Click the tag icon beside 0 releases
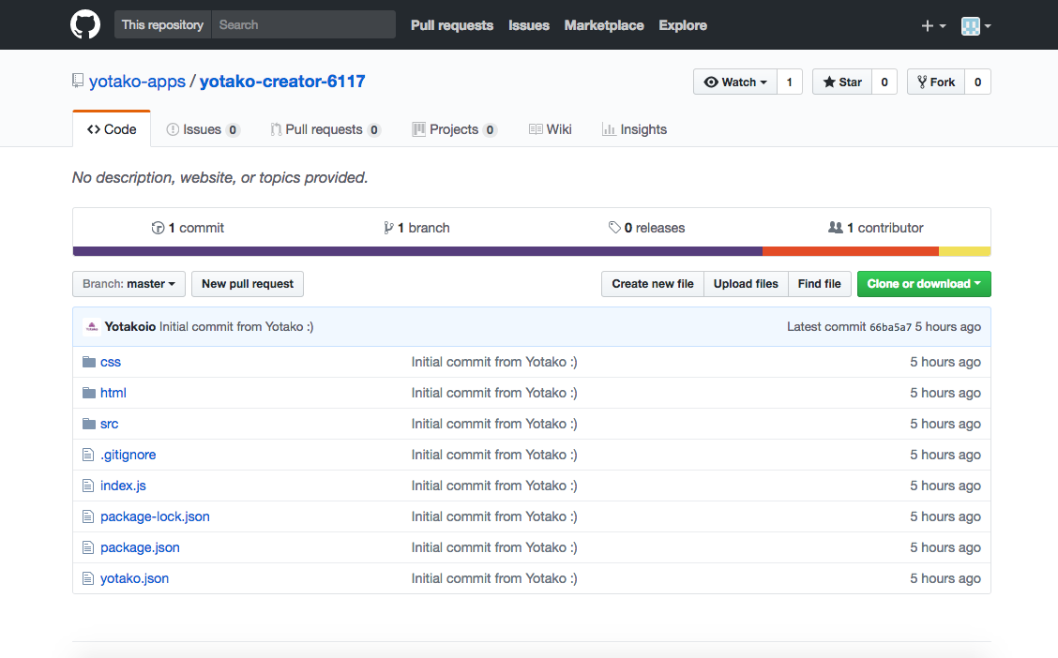 pos(614,228)
